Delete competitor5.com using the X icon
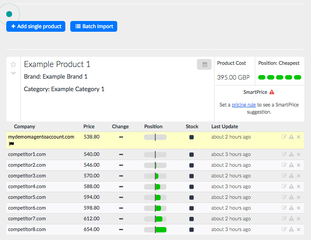Viewport: 311px width, 240px height. tap(298, 198)
